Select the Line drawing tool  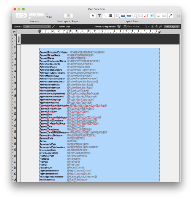(x=105, y=16)
